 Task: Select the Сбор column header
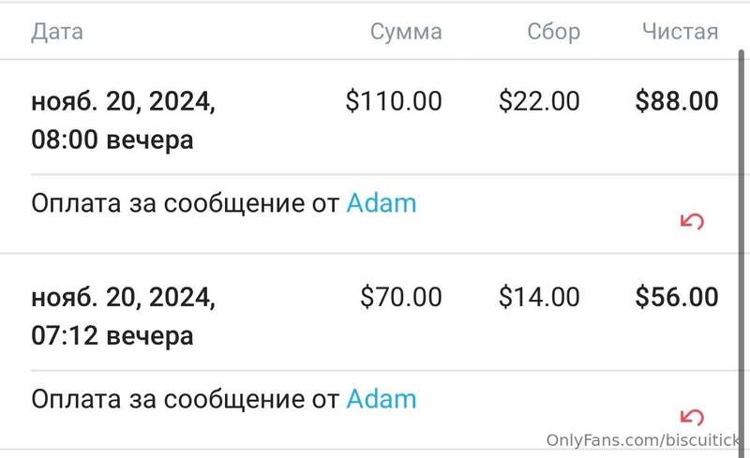553,32
